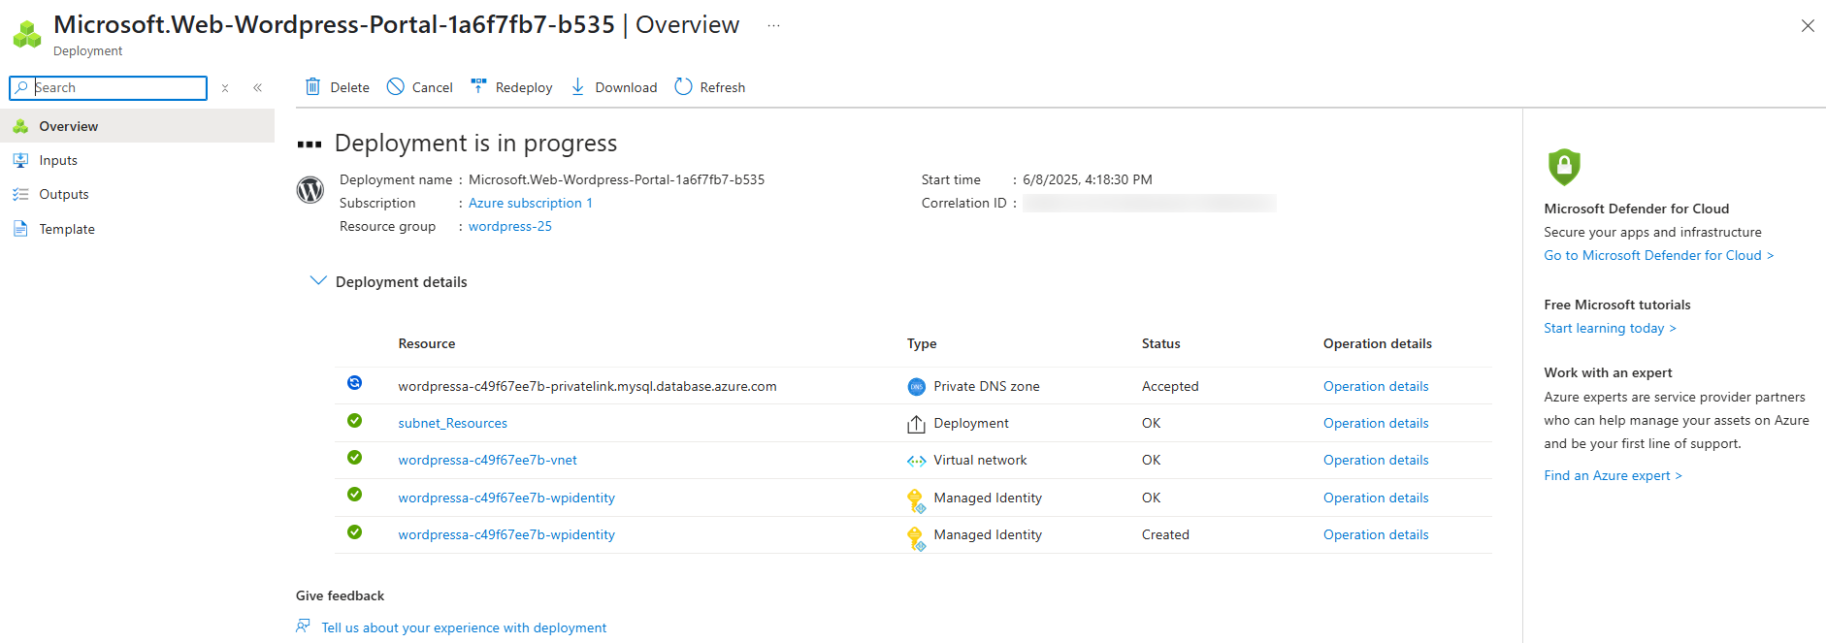Viewport: 1826px width, 643px height.
Task: Click the Type column header
Action: coord(922,343)
